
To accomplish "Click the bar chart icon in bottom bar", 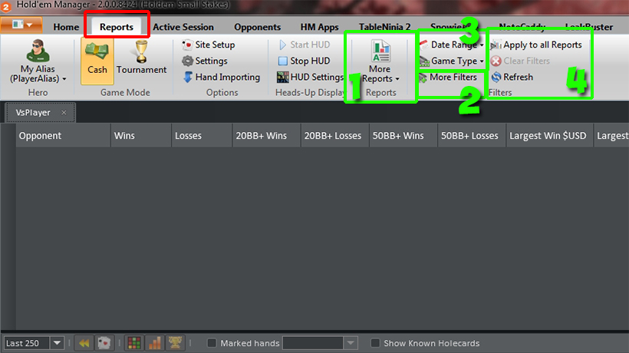I will click(x=154, y=343).
